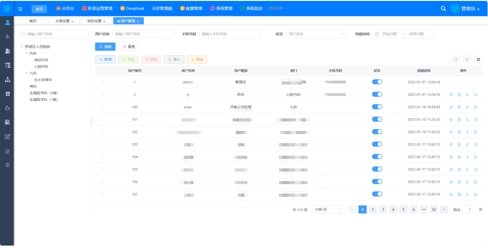Click the org-tree icon in the left sidebar
This screenshot has width=488, height=251.
click(7, 79)
